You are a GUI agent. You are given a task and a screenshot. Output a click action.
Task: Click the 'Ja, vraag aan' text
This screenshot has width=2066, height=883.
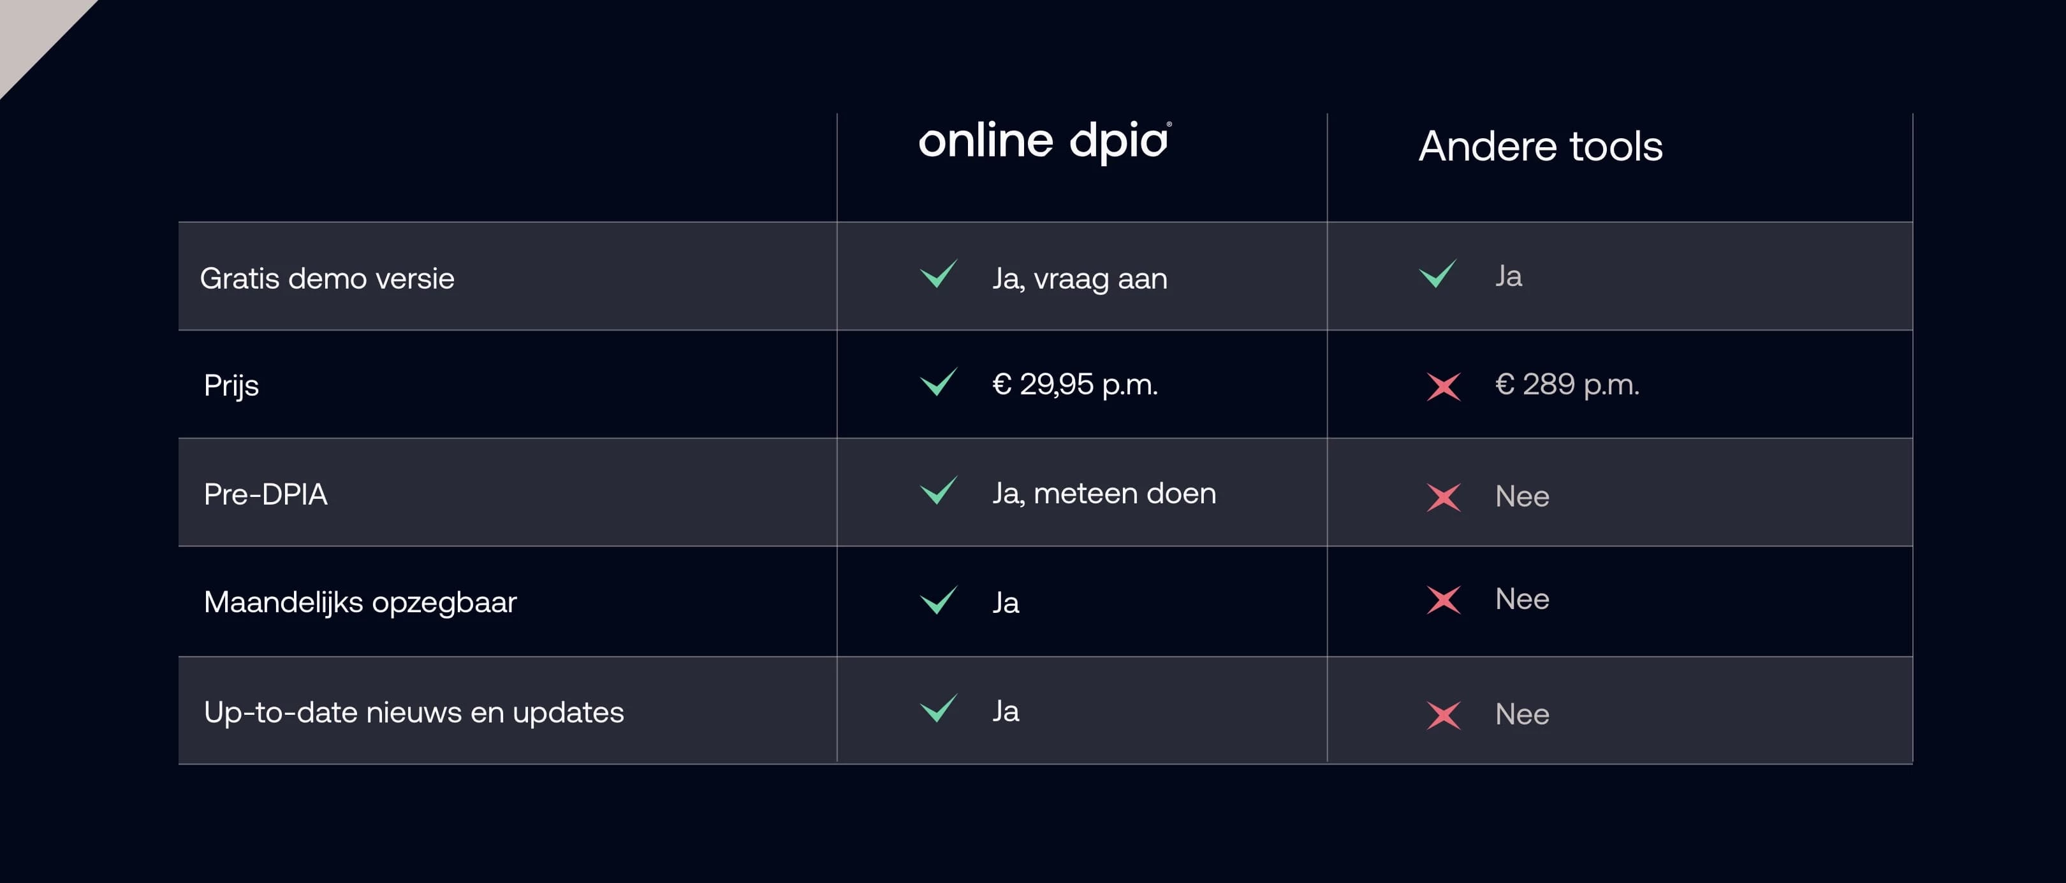point(1080,279)
